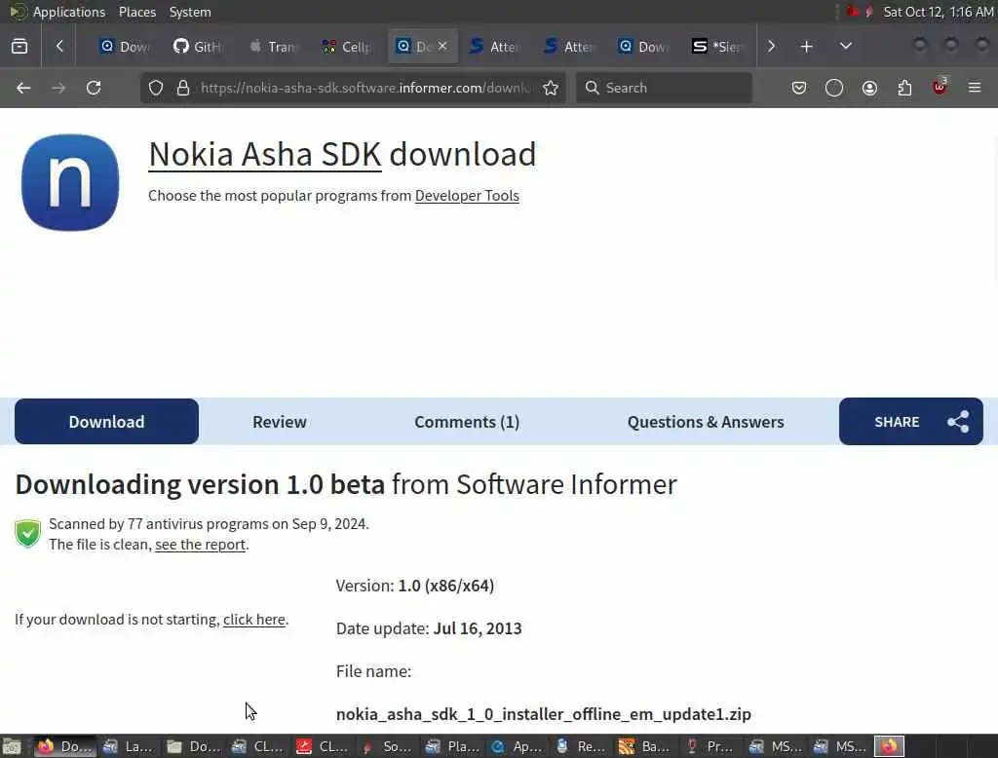Switch to the 'So…' taskbar window

click(x=386, y=746)
